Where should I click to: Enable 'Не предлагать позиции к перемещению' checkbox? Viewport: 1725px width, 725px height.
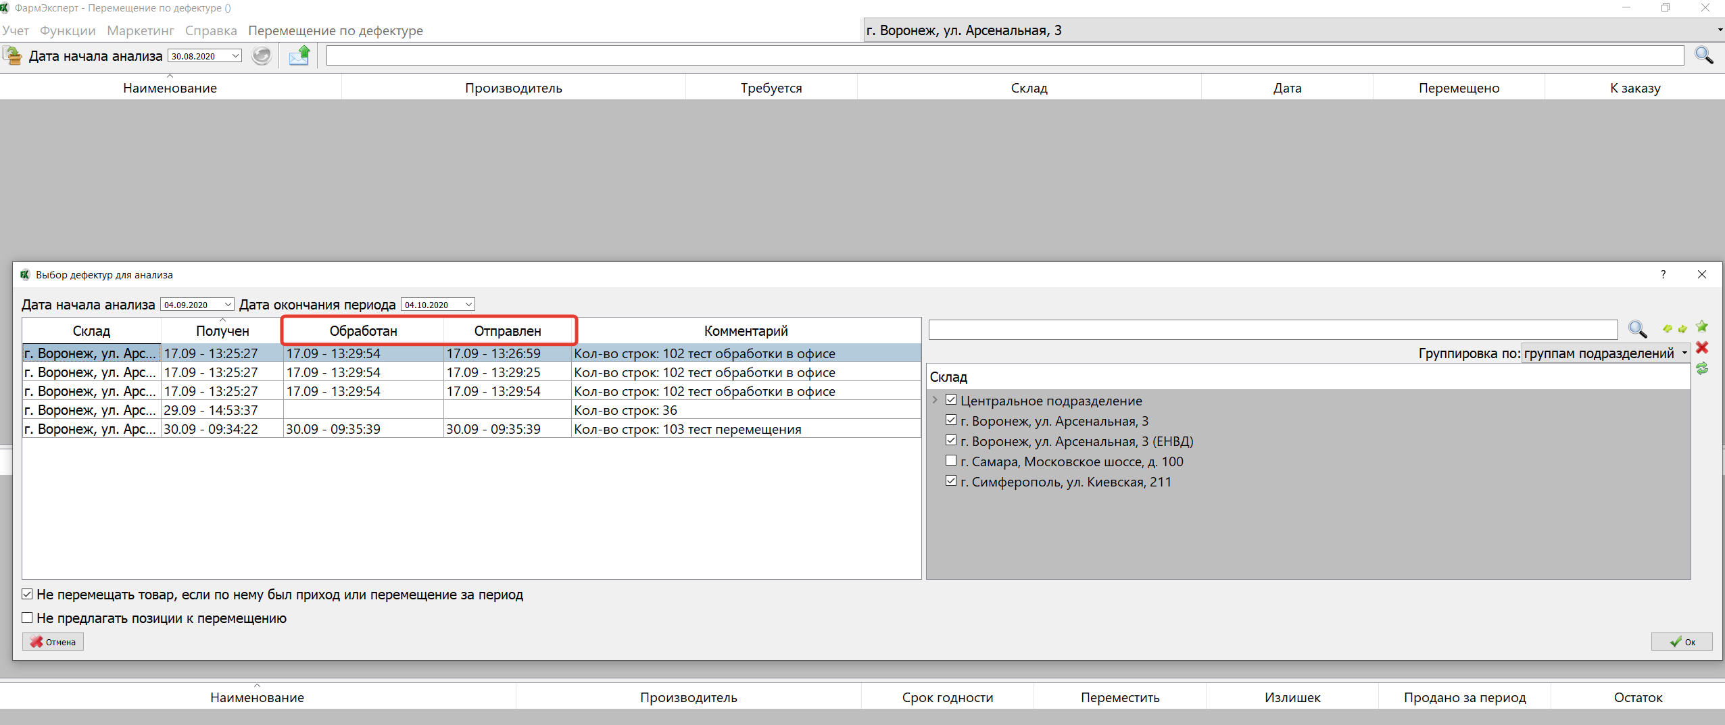(28, 618)
